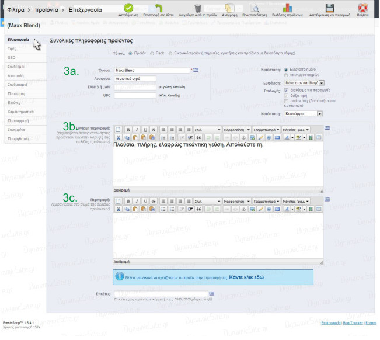Click the trash icon to delete this product

click(198, 8)
